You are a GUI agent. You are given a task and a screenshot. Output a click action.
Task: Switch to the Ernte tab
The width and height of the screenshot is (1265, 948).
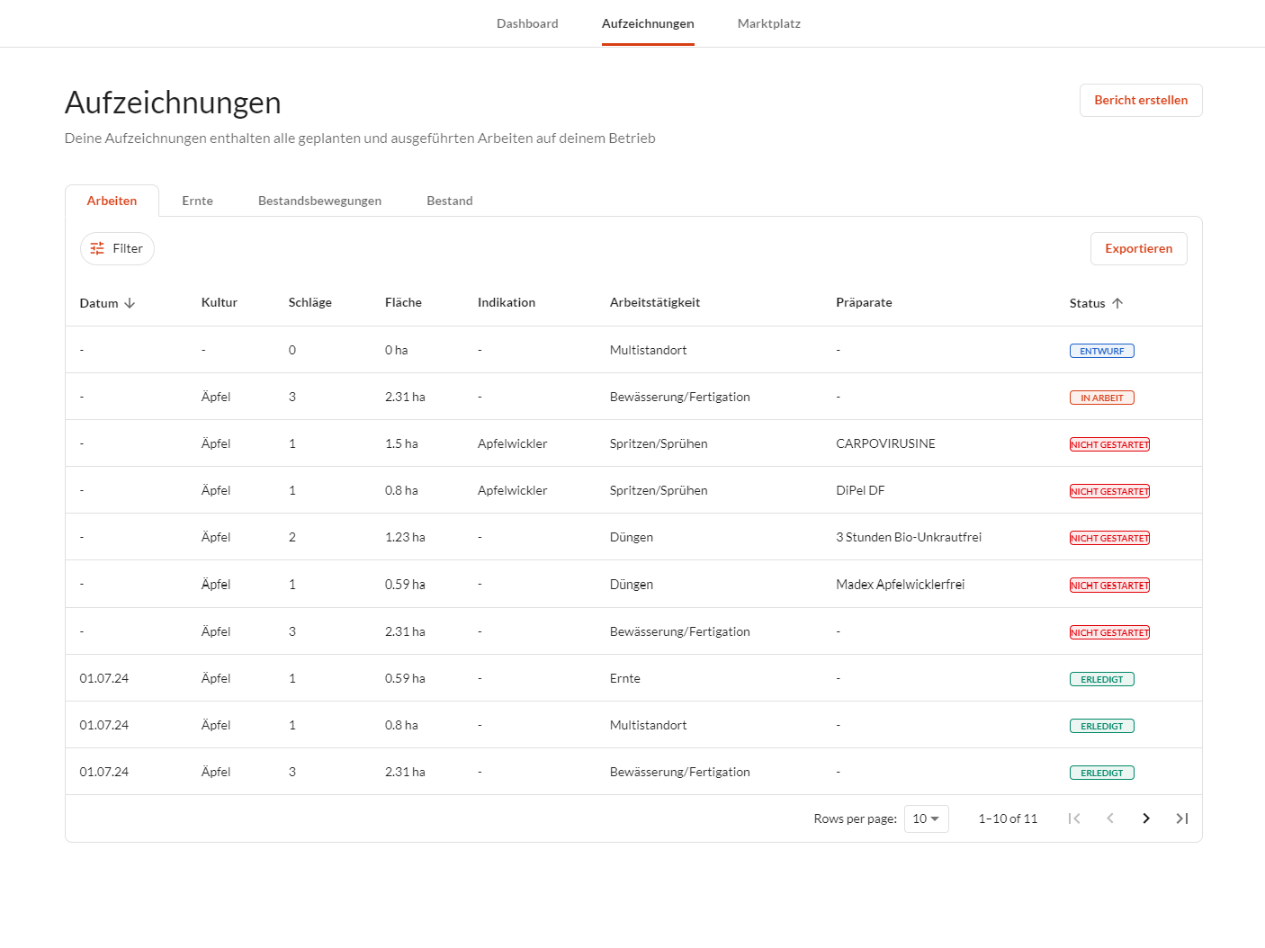coord(197,201)
